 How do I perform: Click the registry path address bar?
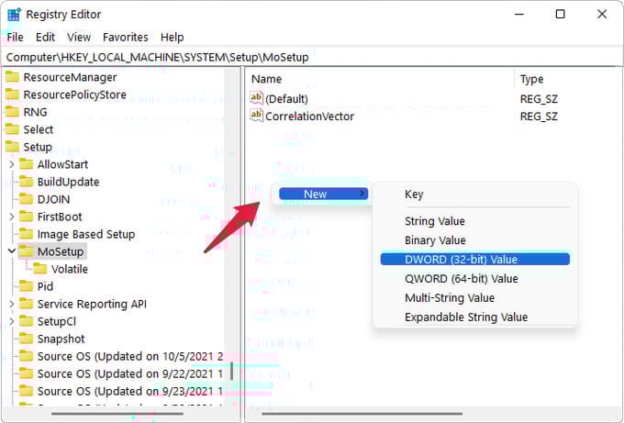pyautogui.click(x=312, y=57)
